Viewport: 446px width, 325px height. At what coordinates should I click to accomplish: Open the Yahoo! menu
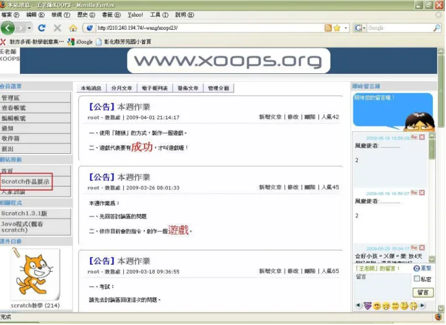coord(135,14)
